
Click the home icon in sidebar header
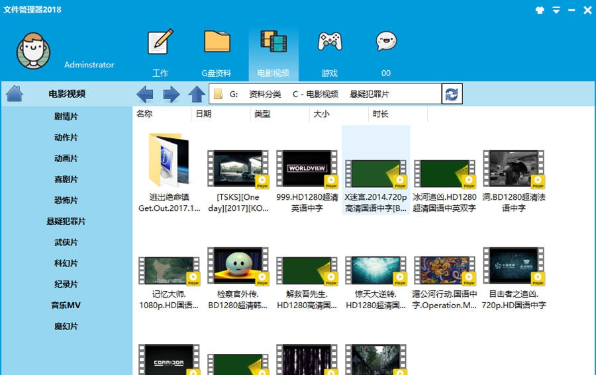[15, 94]
